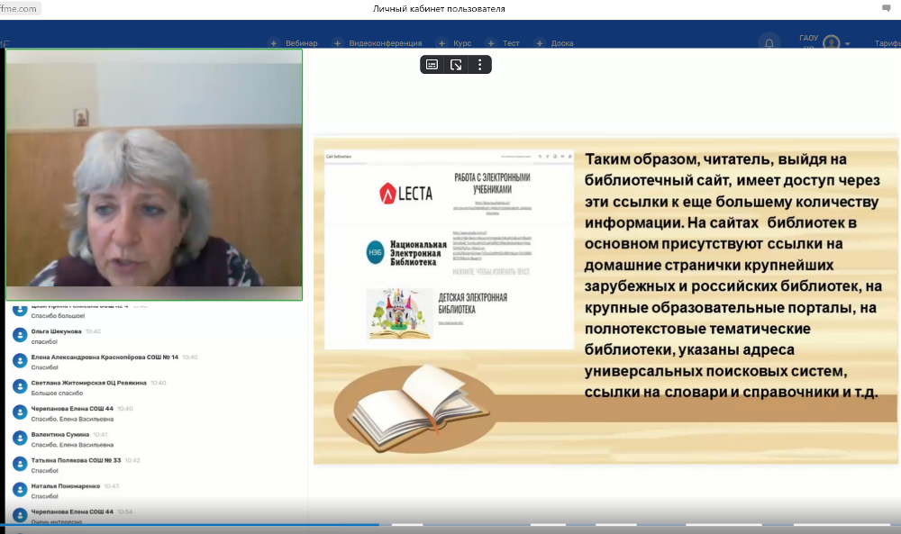
Task: Click 'Работа с электронными учебниками' heading on slide
Action: [493, 183]
